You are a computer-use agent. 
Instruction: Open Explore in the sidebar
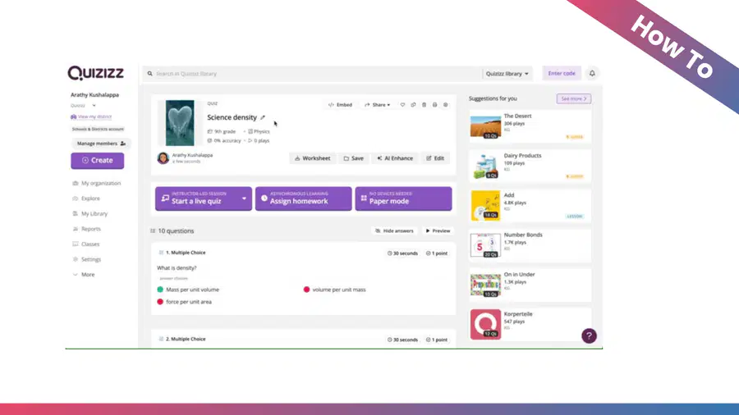coord(85,198)
